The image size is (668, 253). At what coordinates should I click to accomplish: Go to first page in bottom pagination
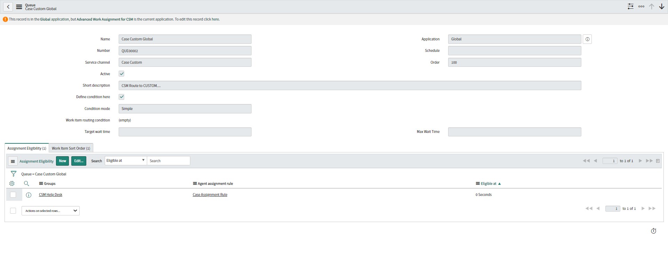coord(589,208)
